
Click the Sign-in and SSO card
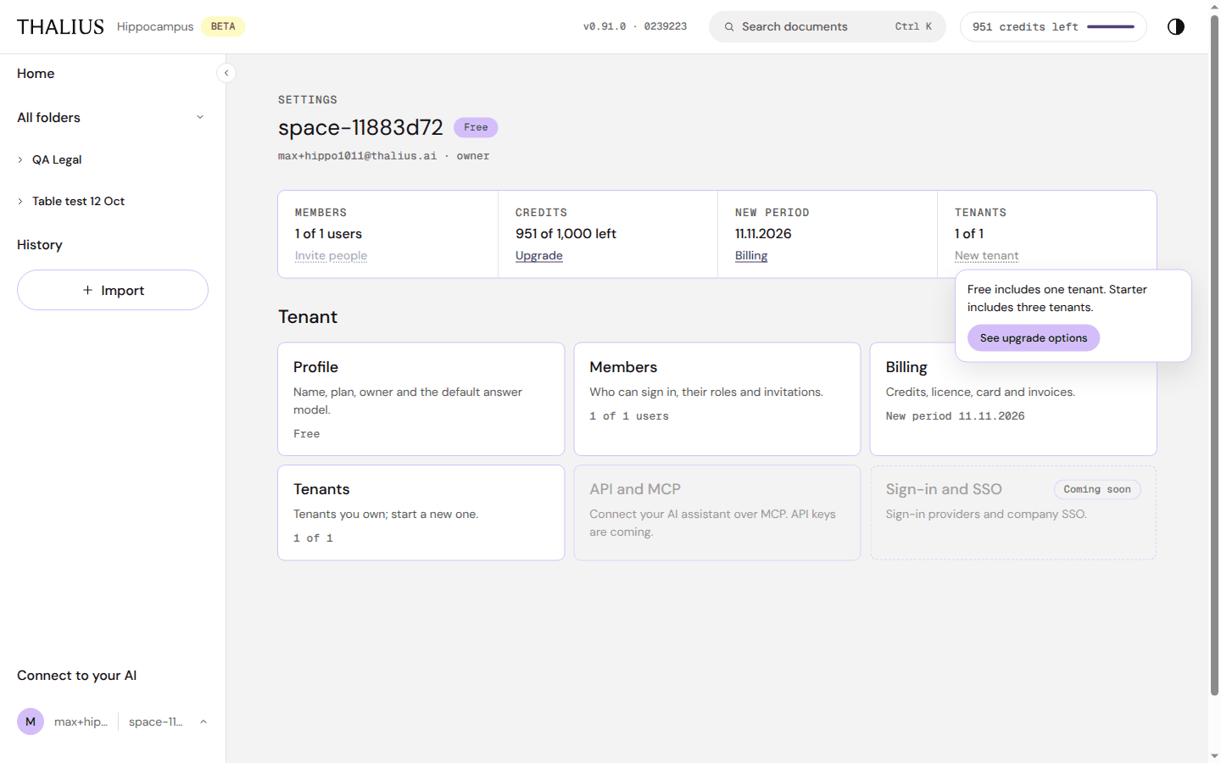pyautogui.click(x=1013, y=513)
